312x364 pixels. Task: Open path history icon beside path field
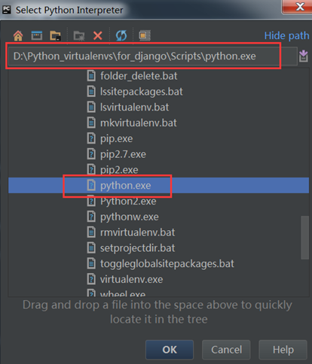(x=304, y=56)
